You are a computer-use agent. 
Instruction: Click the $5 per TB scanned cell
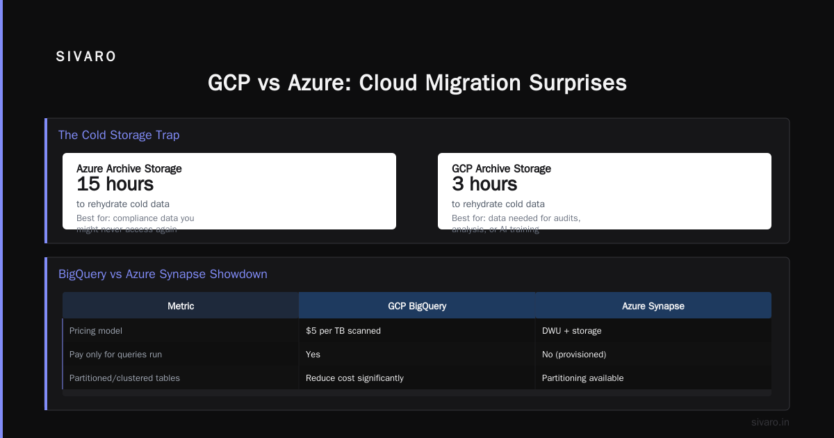(x=343, y=331)
